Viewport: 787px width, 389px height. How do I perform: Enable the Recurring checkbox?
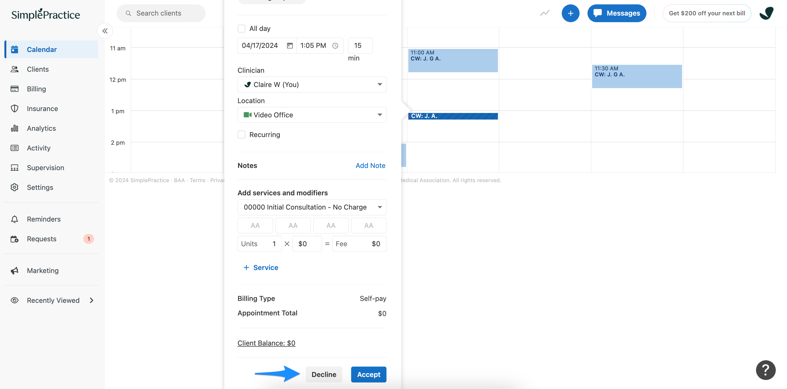tap(241, 135)
